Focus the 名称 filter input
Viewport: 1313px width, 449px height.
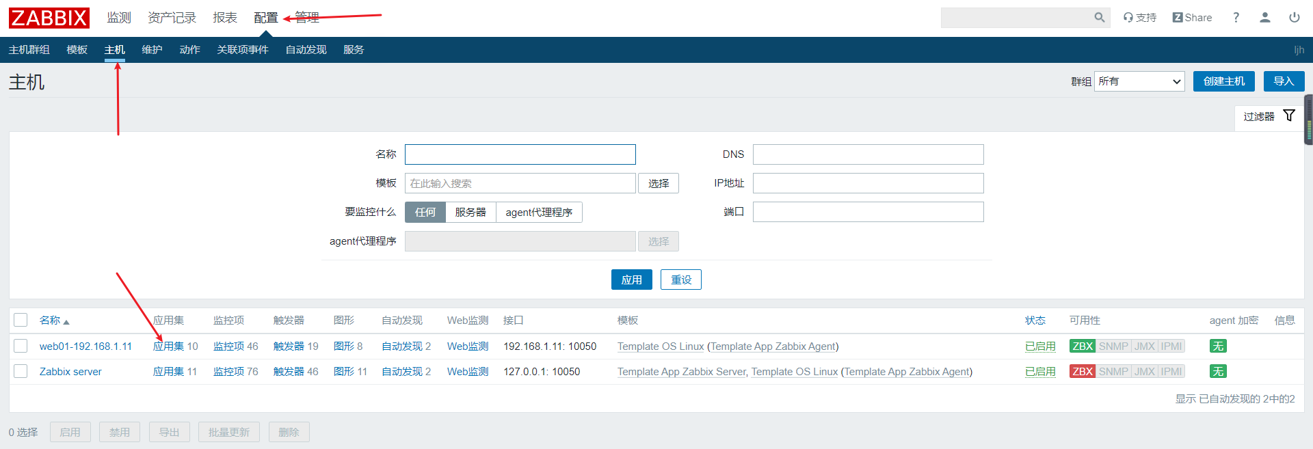point(520,154)
